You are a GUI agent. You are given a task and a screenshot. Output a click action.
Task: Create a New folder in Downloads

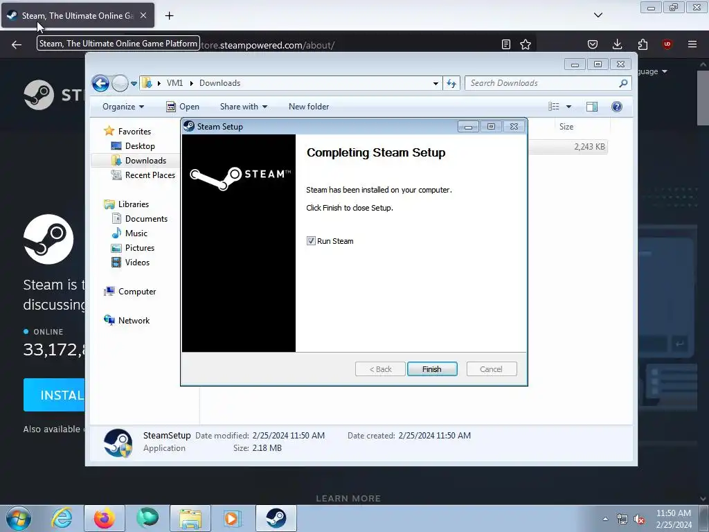point(309,107)
